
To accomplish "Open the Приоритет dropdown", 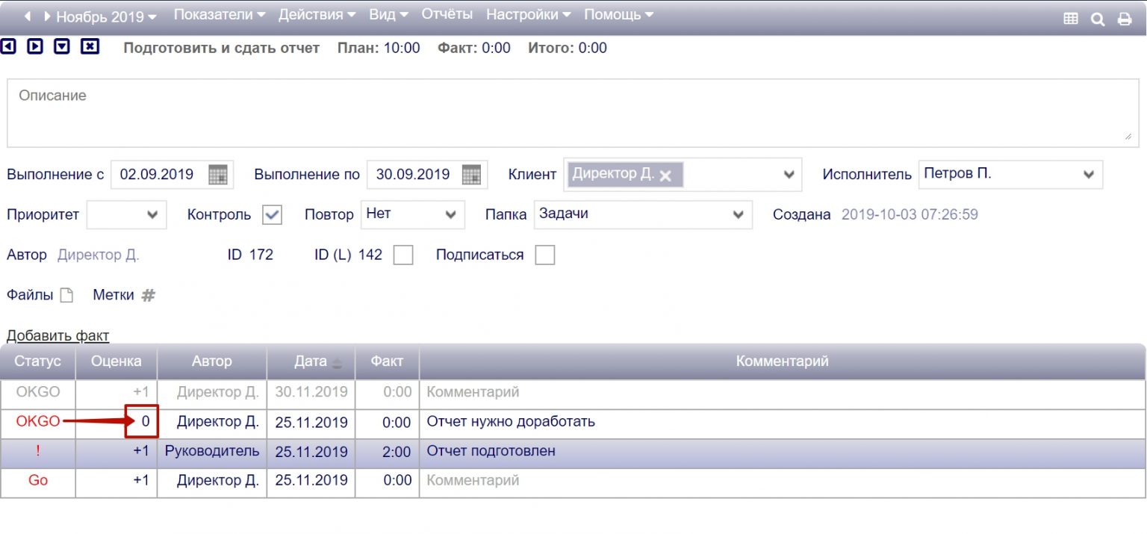I will 125,214.
